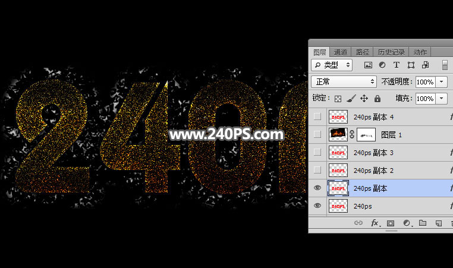The height and width of the screenshot is (268, 453).
Task: Lock image pixels brush icon
Action: click(351, 99)
